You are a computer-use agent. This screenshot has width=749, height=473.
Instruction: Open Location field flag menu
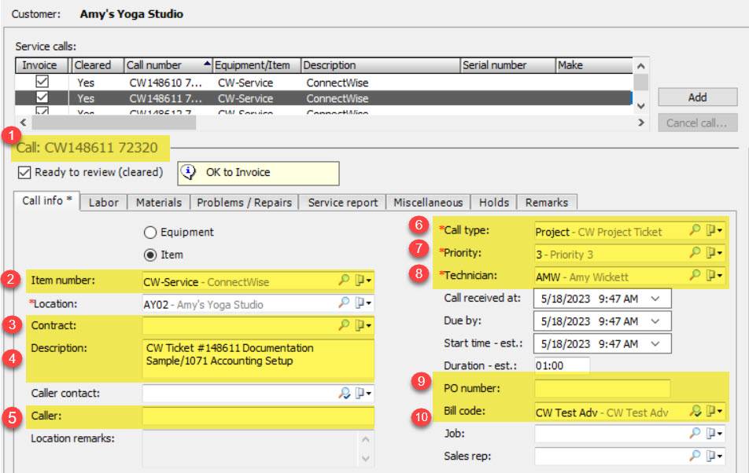pos(363,302)
